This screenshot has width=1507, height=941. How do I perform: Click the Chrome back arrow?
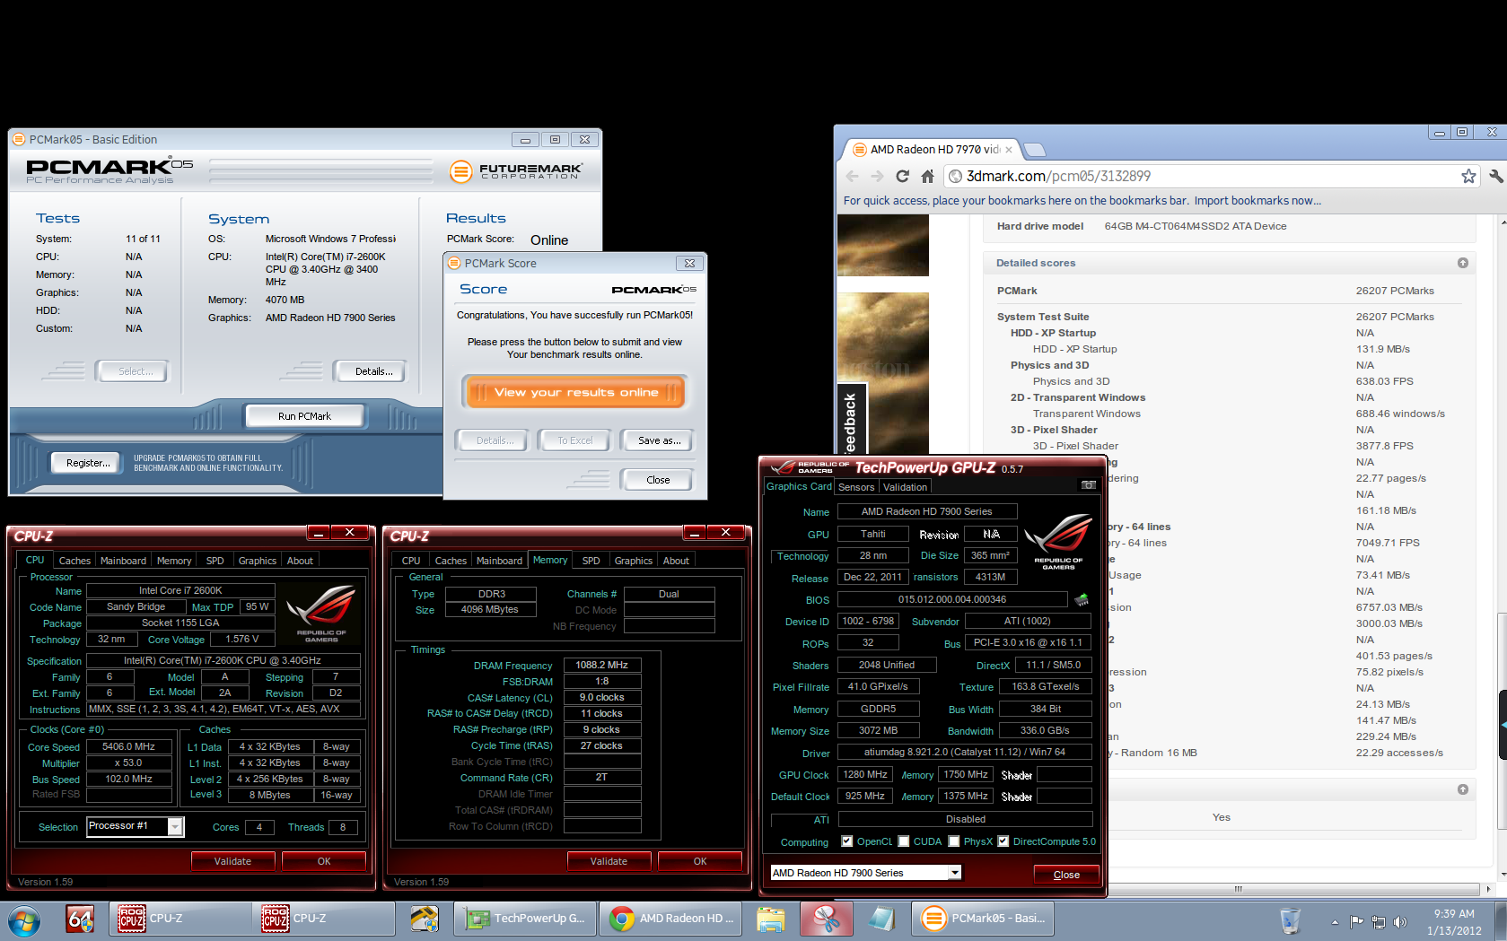(853, 176)
